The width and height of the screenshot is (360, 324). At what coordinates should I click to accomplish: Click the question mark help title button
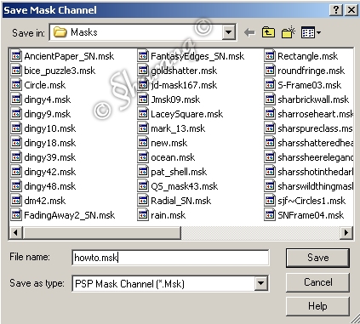click(336, 10)
